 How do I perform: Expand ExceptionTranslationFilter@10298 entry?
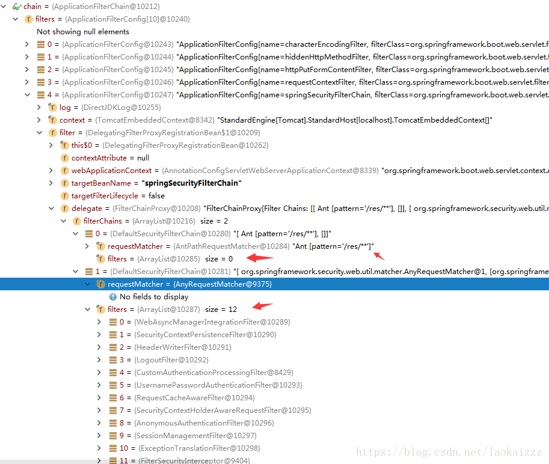pos(99,448)
